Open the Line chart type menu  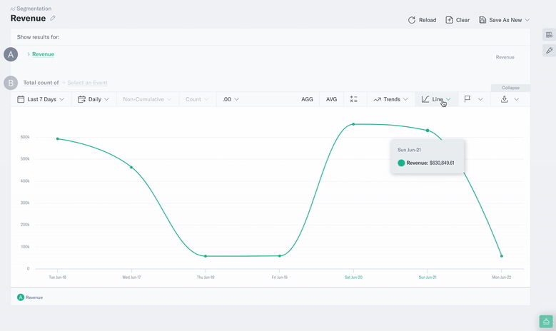[x=436, y=99]
